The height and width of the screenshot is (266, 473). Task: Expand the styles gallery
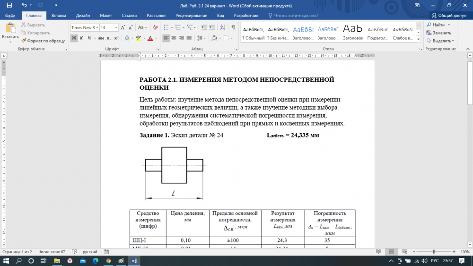[419, 39]
